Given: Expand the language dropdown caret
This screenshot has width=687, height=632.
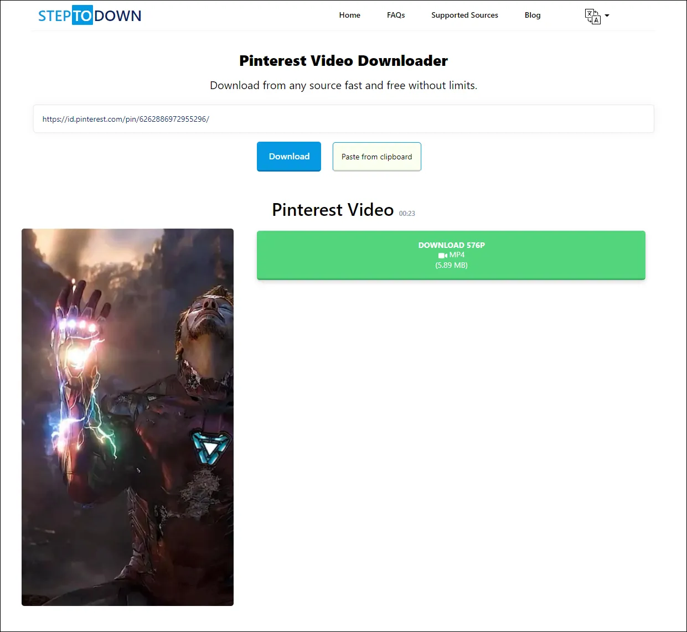Looking at the screenshot, I should coord(607,15).
